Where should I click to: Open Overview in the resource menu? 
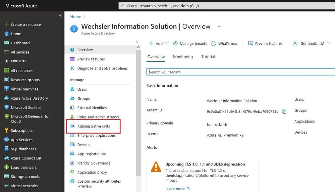point(100,50)
